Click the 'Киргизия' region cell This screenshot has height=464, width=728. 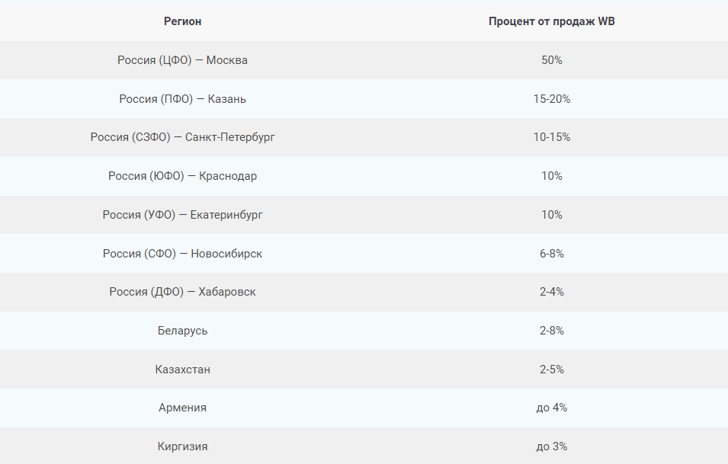coord(182,446)
